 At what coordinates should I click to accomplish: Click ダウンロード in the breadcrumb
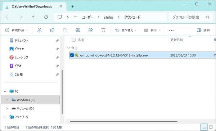pos(132,17)
